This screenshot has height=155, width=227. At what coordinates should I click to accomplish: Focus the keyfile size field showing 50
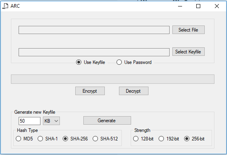[30, 121]
